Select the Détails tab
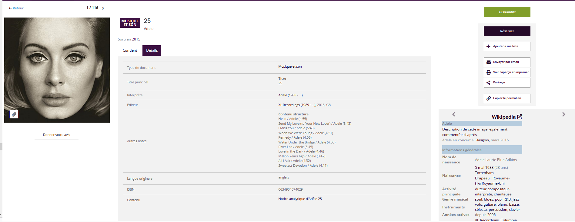The width and height of the screenshot is (575, 222). [152, 50]
